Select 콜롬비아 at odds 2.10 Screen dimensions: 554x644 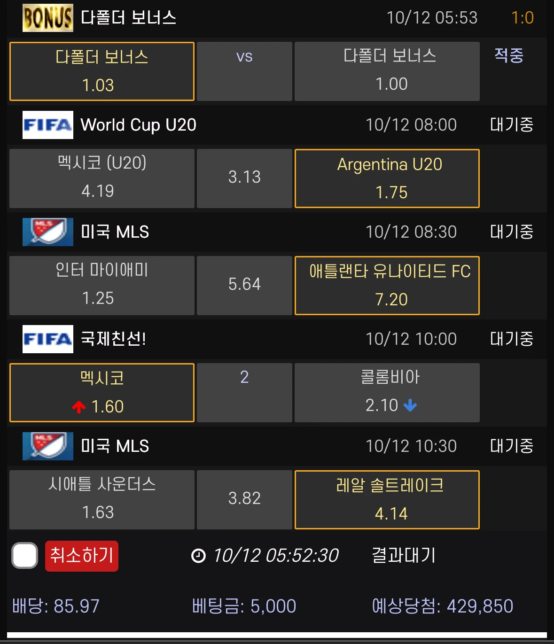(387, 393)
